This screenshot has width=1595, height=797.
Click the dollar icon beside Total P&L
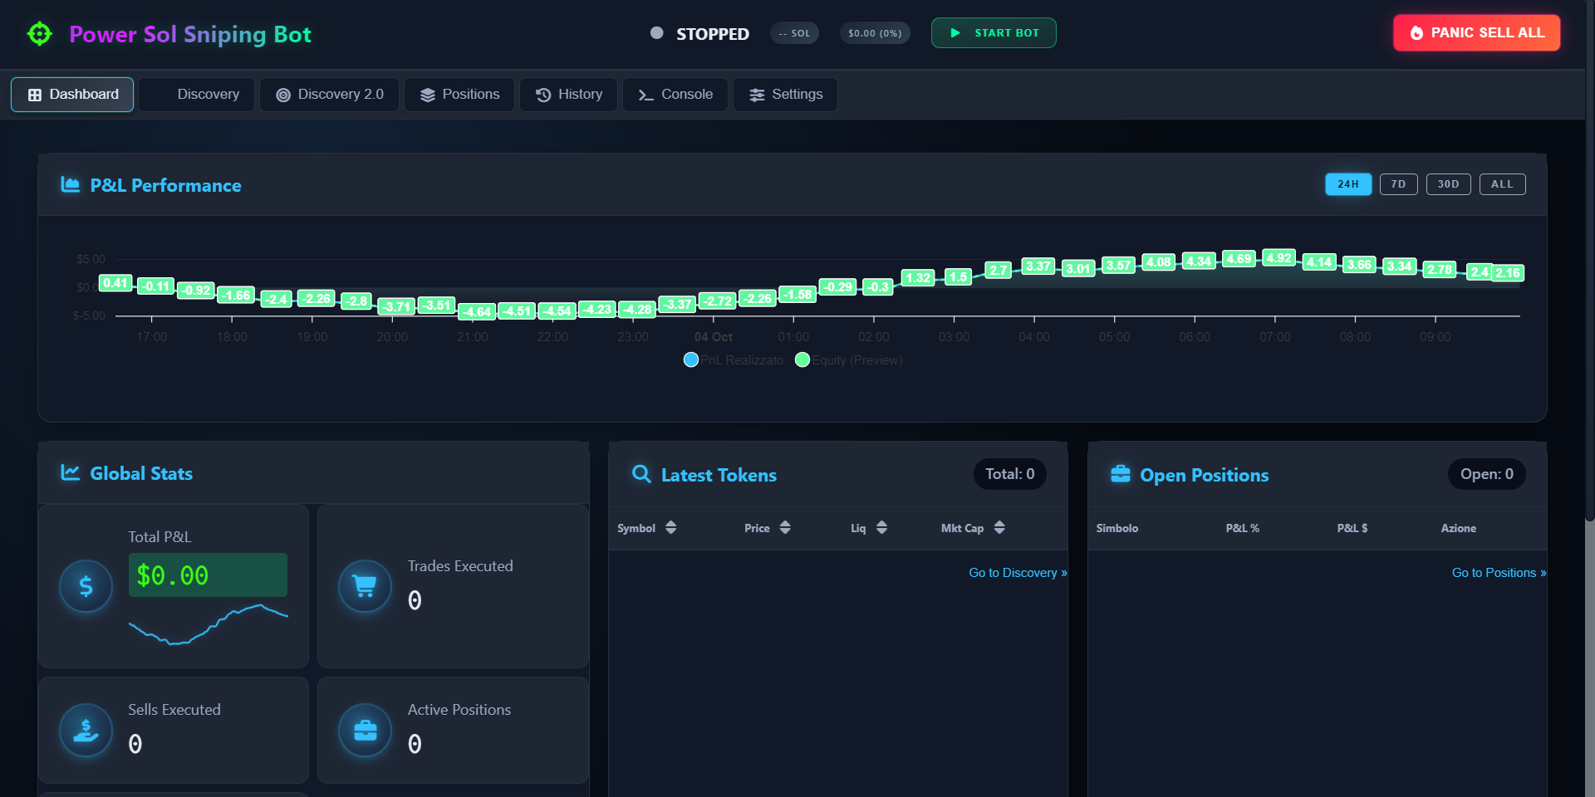pyautogui.click(x=86, y=586)
